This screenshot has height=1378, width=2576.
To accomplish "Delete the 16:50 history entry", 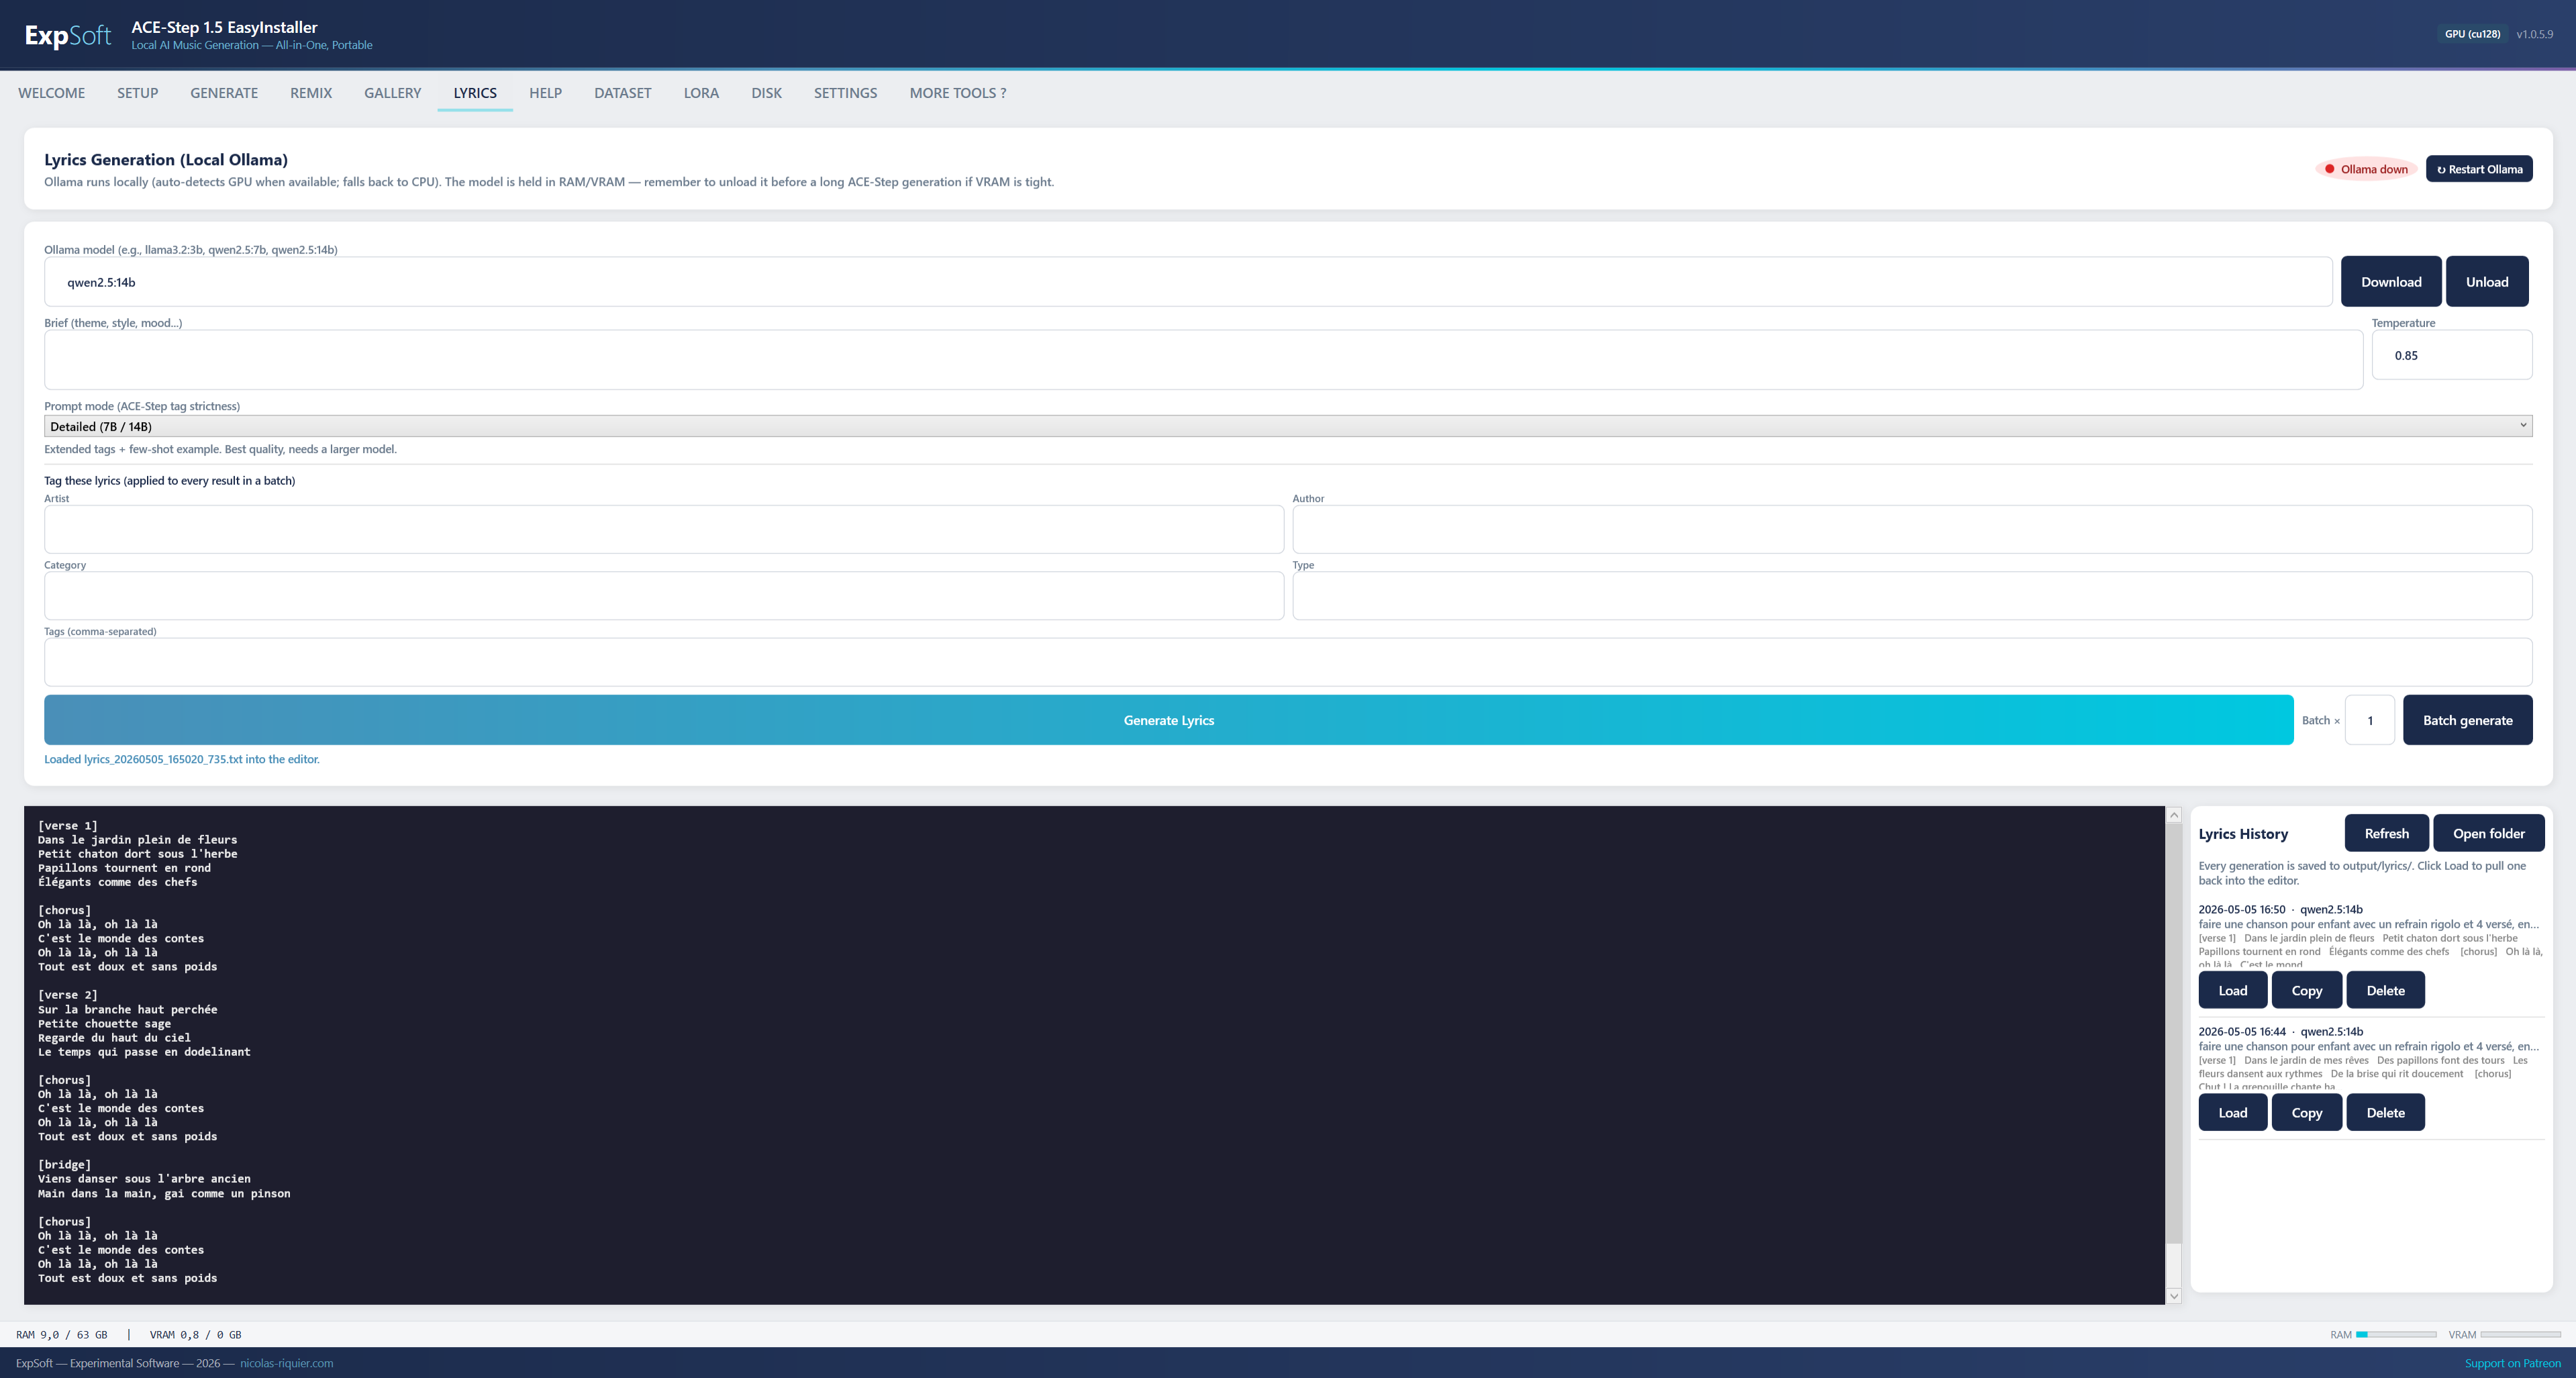I will point(2385,990).
